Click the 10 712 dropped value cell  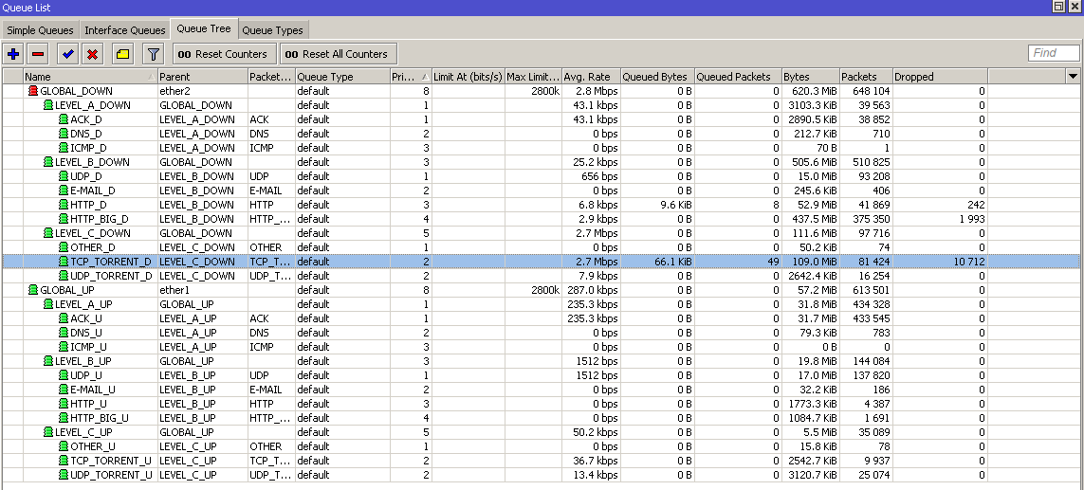coord(940,262)
